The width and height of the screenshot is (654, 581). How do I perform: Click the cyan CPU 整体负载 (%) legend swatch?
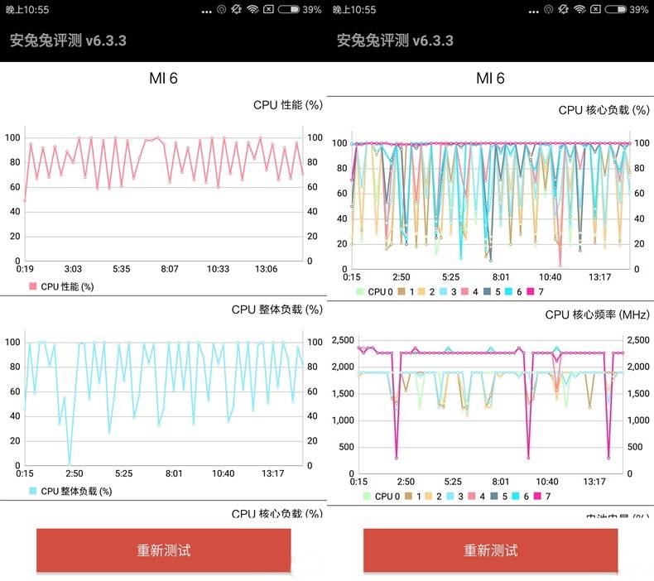[33, 491]
